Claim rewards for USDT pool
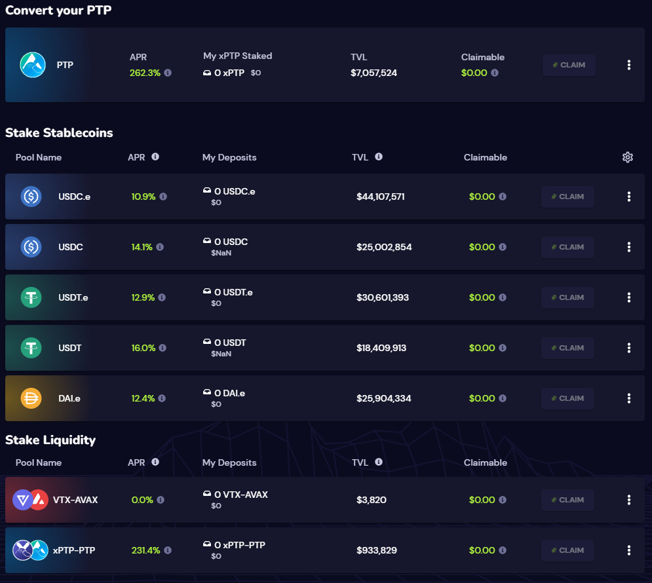The width and height of the screenshot is (652, 583). tap(567, 348)
